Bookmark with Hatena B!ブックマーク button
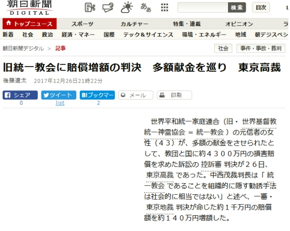Image resolution: width=290 pixels, height=231 pixels. pyautogui.click(x=97, y=95)
